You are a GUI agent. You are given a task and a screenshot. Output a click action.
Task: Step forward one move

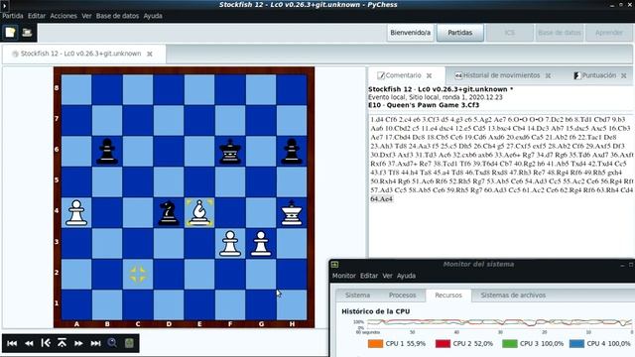78,343
